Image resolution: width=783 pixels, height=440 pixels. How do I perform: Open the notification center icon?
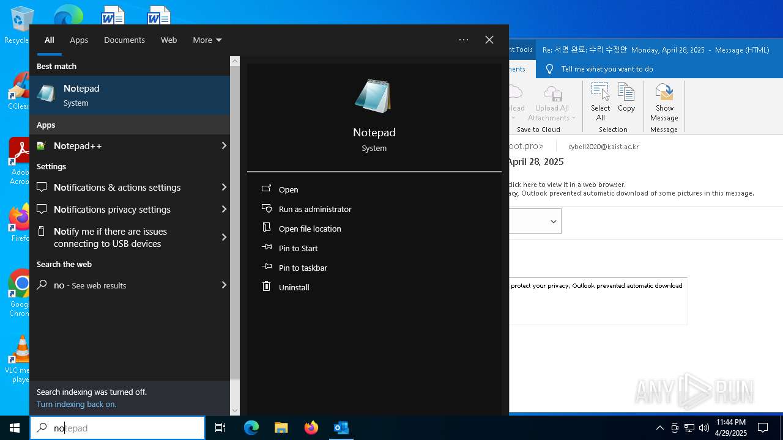[763, 428]
